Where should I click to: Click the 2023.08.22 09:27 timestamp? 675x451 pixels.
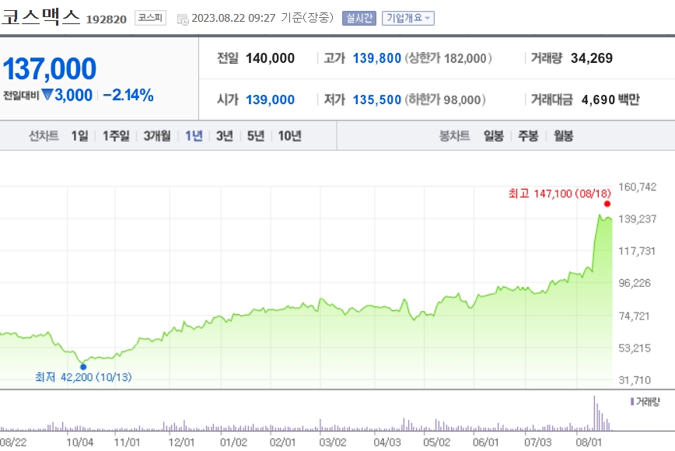(233, 18)
